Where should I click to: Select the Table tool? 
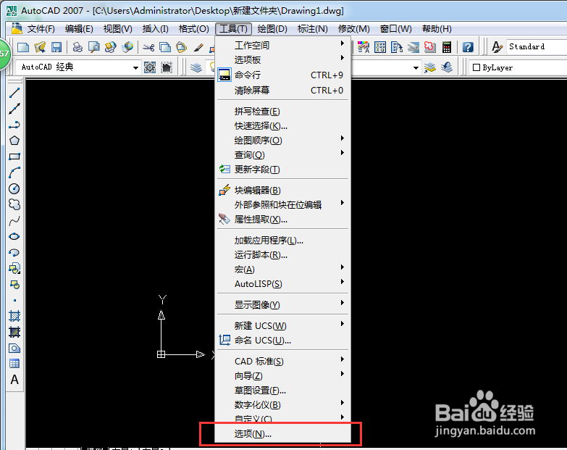pos(14,364)
